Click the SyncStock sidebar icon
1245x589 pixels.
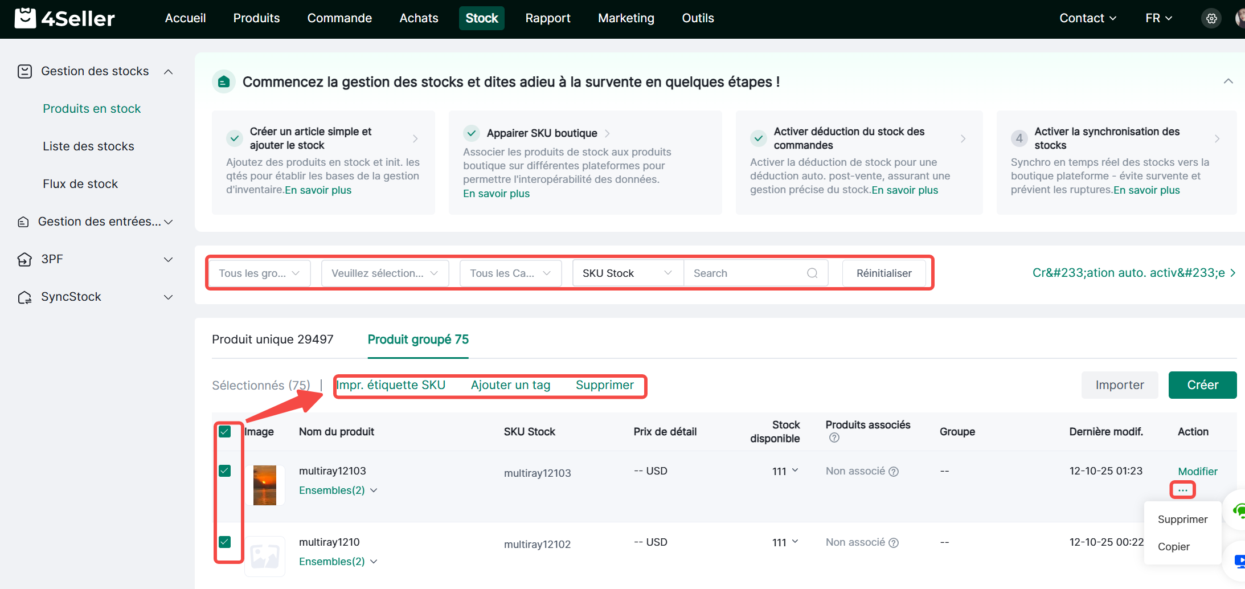pos(24,297)
